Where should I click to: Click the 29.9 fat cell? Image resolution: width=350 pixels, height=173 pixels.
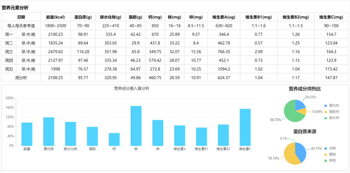click(x=135, y=43)
